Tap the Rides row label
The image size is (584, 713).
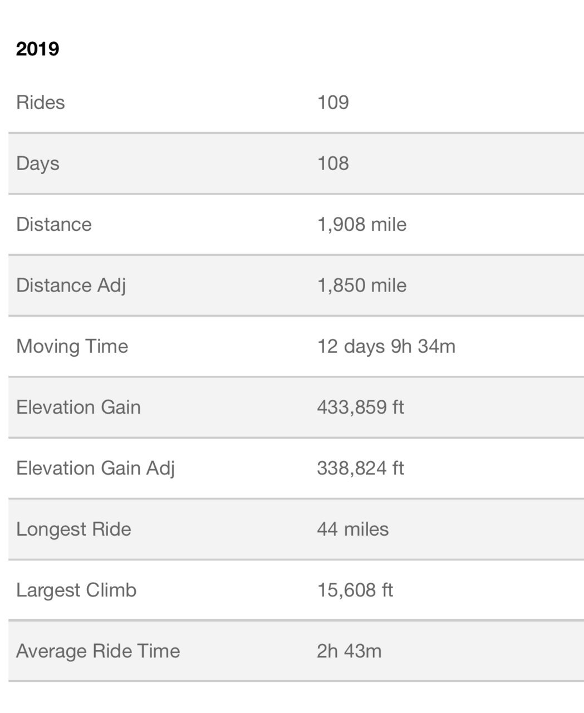point(41,102)
